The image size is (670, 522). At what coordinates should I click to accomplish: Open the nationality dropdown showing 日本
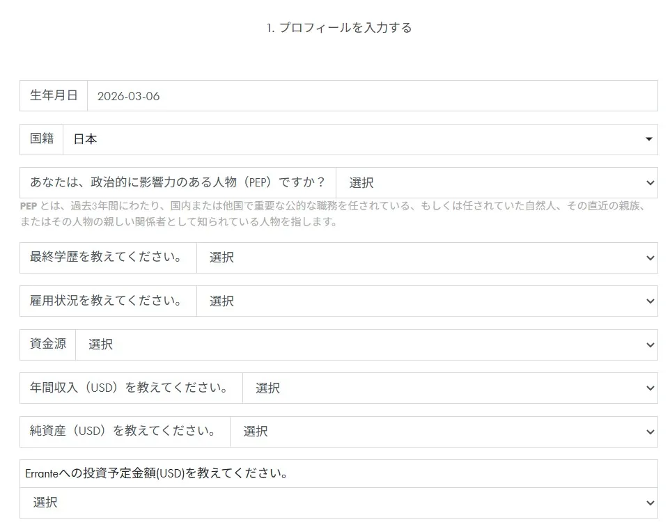pos(348,139)
